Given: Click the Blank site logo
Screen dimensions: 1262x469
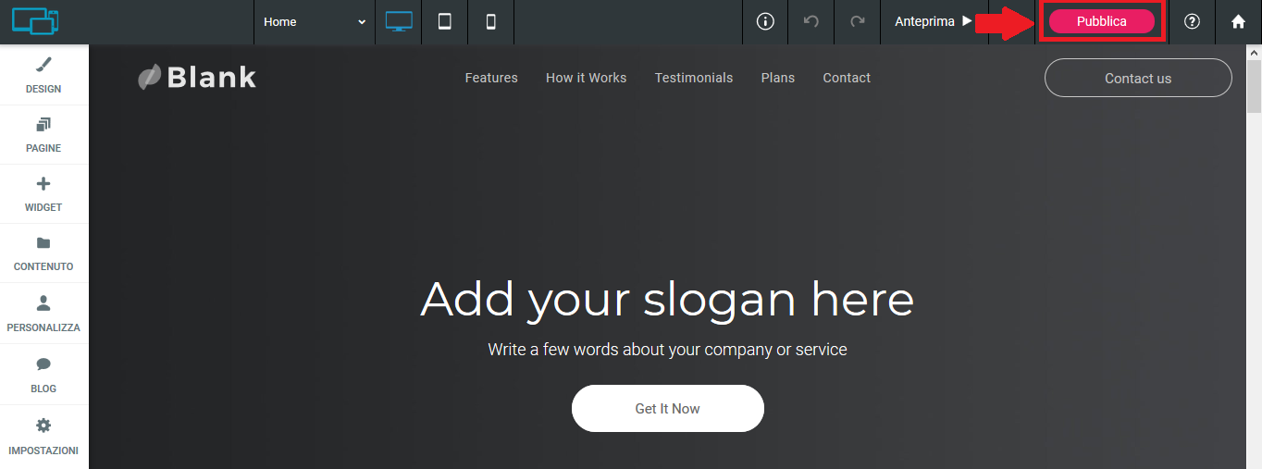Looking at the screenshot, I should [x=197, y=78].
